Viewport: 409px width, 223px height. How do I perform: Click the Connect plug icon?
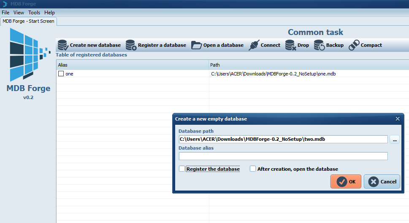254,45
